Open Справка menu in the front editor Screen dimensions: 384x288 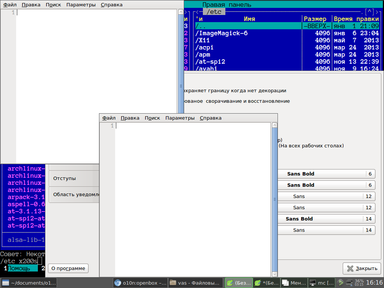(x=210, y=118)
